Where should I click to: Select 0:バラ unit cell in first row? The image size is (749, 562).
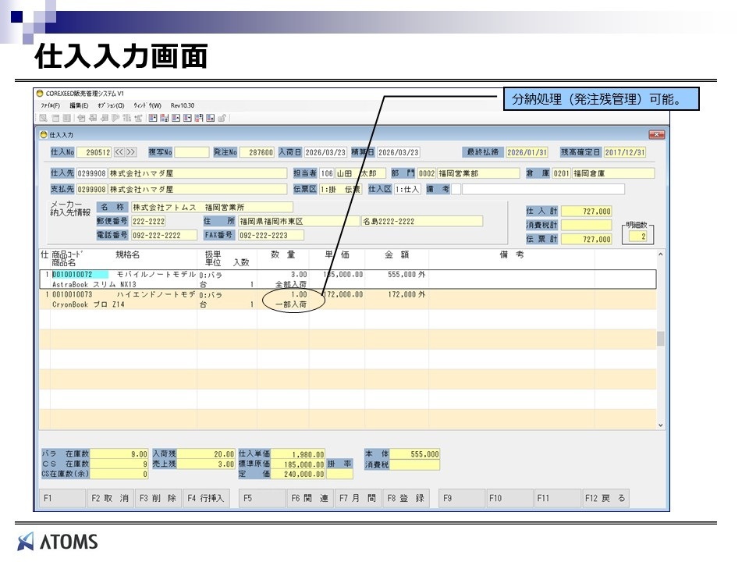pyautogui.click(x=211, y=276)
